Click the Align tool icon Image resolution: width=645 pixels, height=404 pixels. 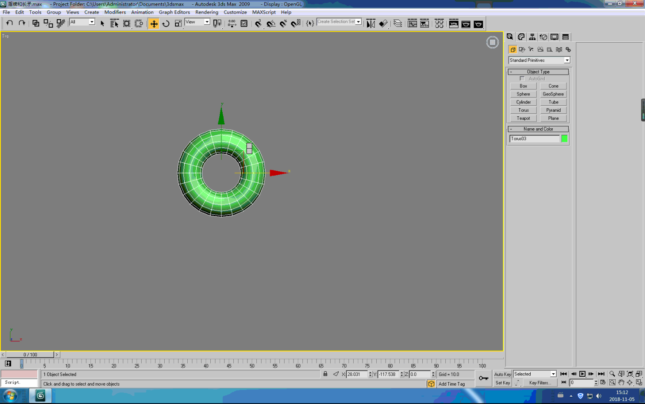[x=383, y=23]
